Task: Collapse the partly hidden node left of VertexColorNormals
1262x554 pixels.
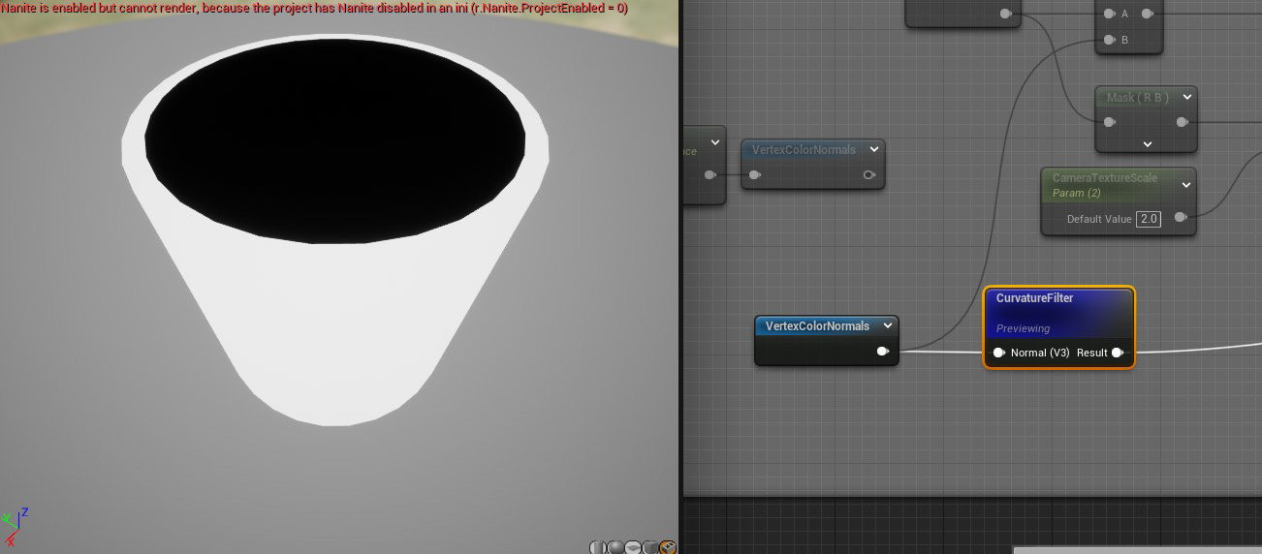Action: pos(714,142)
